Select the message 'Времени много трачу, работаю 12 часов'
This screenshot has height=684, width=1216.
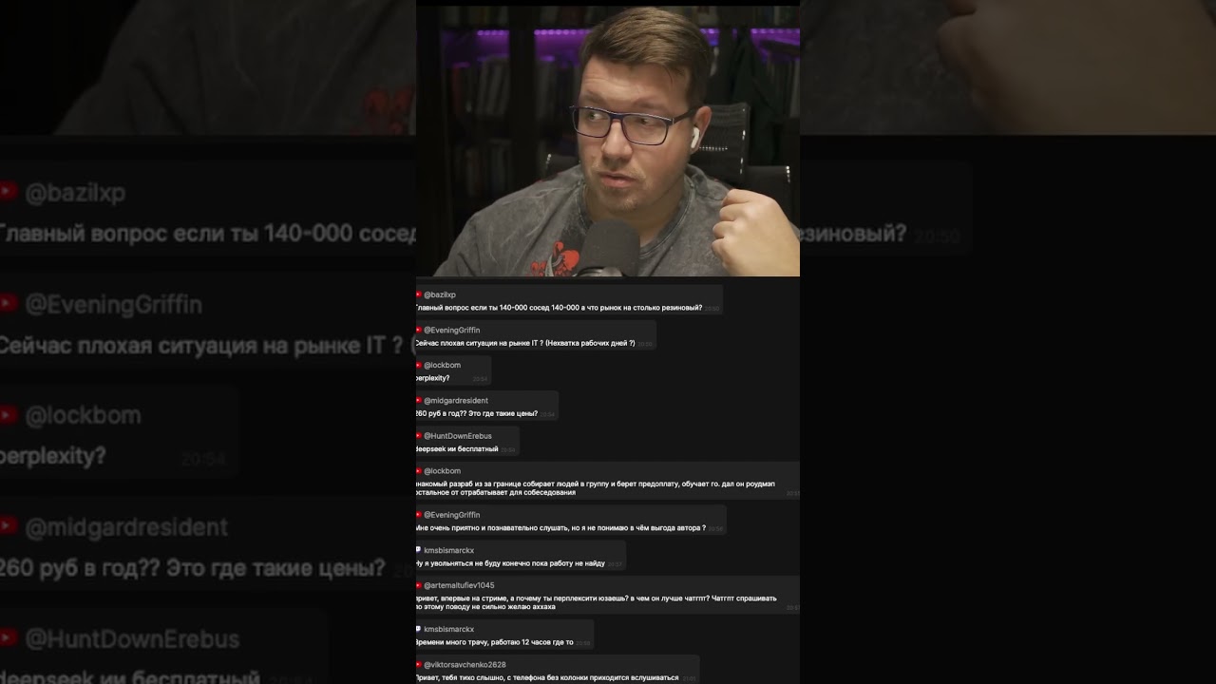pyautogui.click(x=494, y=642)
